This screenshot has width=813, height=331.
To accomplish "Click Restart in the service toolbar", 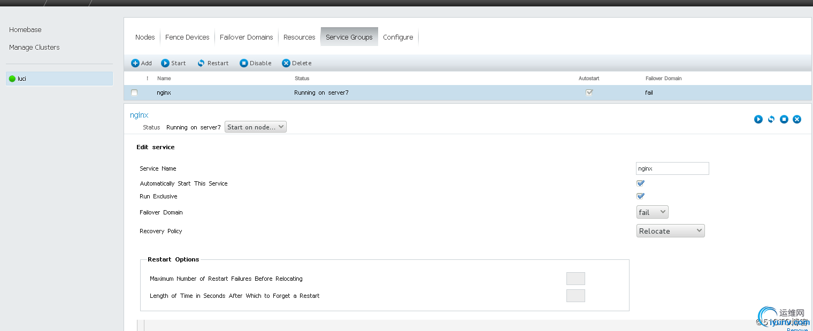I will (213, 63).
